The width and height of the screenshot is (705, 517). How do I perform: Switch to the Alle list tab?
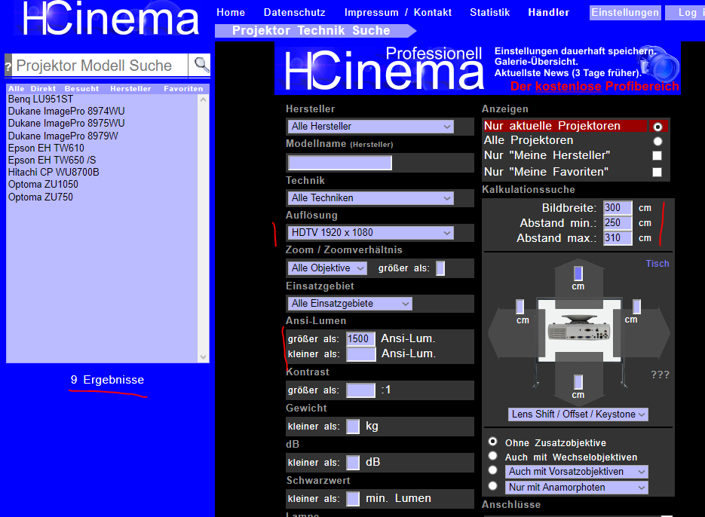[16, 89]
